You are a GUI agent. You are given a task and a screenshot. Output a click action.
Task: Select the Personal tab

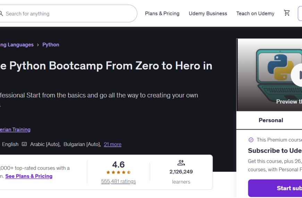pos(271,120)
